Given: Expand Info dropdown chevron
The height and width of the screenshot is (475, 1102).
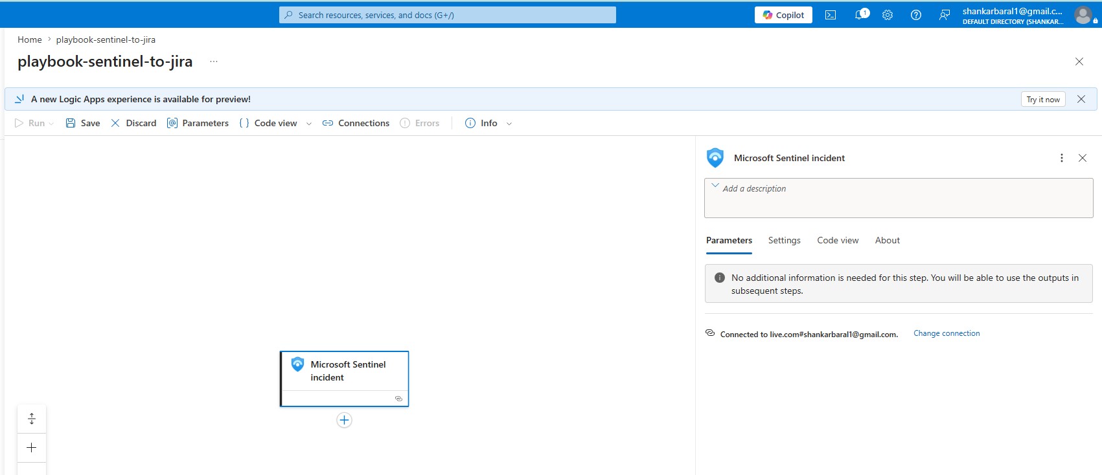Looking at the screenshot, I should 509,124.
